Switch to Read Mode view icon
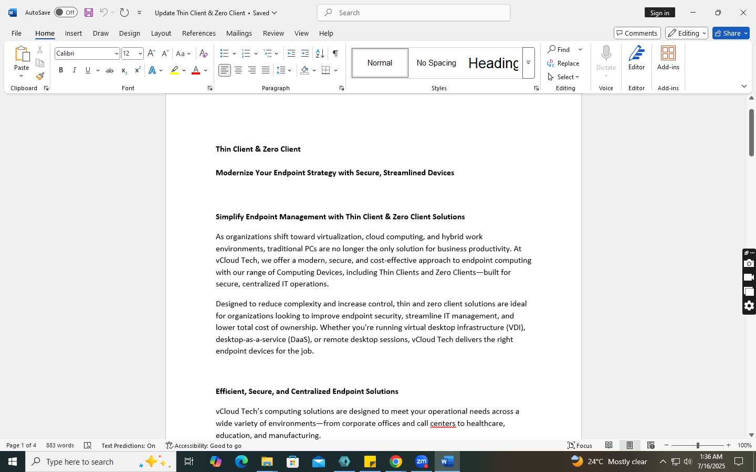 pos(609,445)
